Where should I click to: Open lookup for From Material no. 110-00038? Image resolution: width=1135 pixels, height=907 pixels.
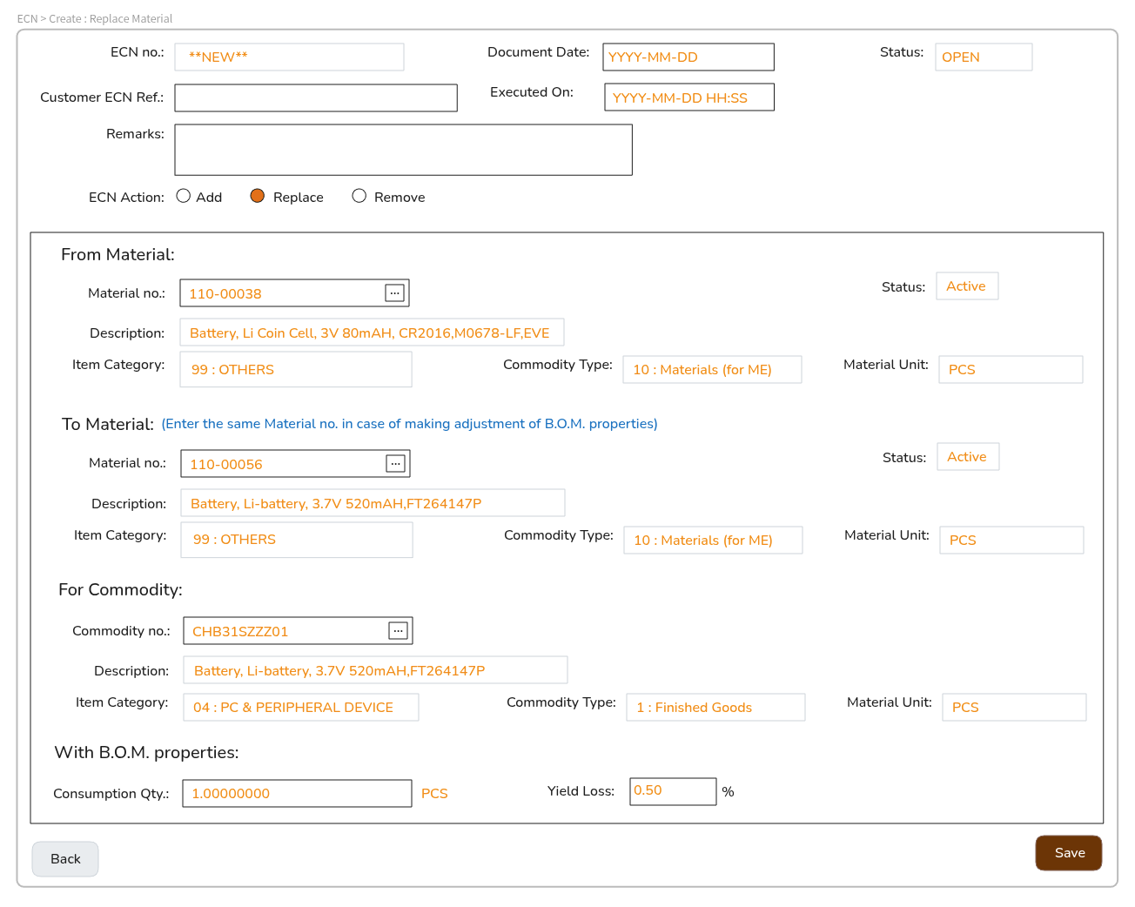tap(394, 293)
